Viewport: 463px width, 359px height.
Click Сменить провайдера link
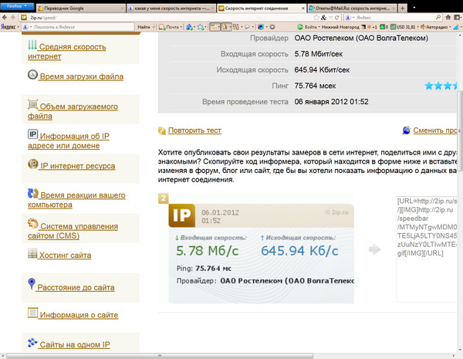coord(435,130)
